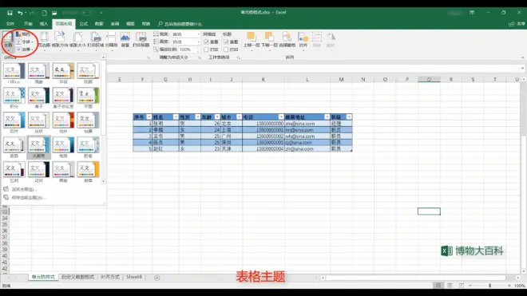Viewport: 527px width, 296px height.
Task: Switch to the 对齐方式 sheet tab
Action: (110, 277)
